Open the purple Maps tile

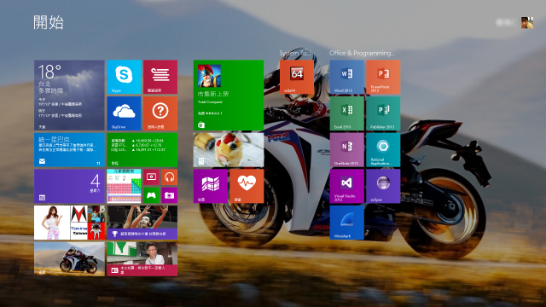click(211, 186)
